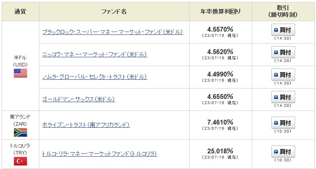The width and height of the screenshot is (316, 169).
Task: Open ホライズン・トラスト(南アフリカランド) link
Action: point(86,125)
